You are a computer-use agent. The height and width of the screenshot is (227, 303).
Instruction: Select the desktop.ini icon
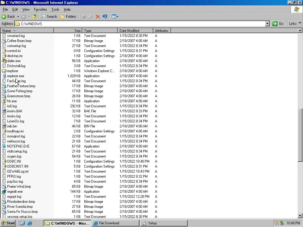coord(4,56)
